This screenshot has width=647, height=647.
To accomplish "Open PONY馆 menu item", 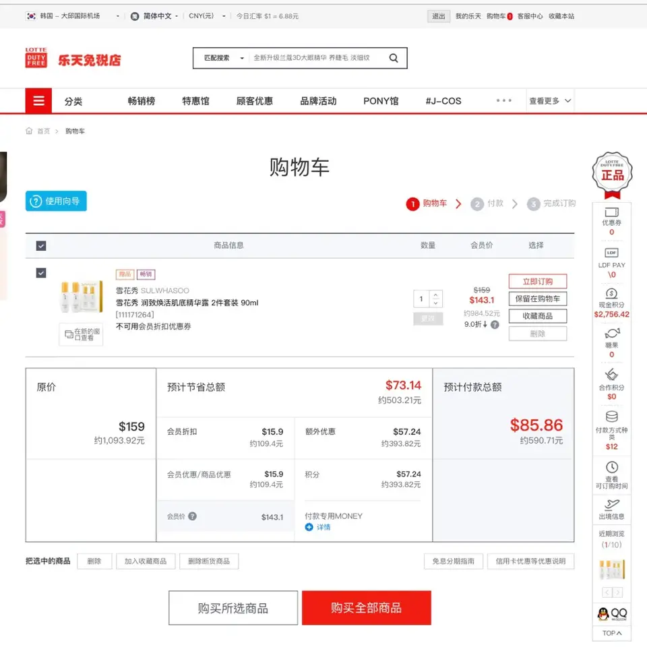I will (381, 101).
